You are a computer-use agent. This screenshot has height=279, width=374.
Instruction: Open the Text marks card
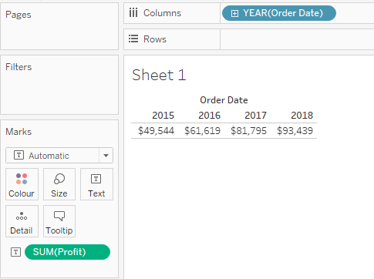point(96,184)
